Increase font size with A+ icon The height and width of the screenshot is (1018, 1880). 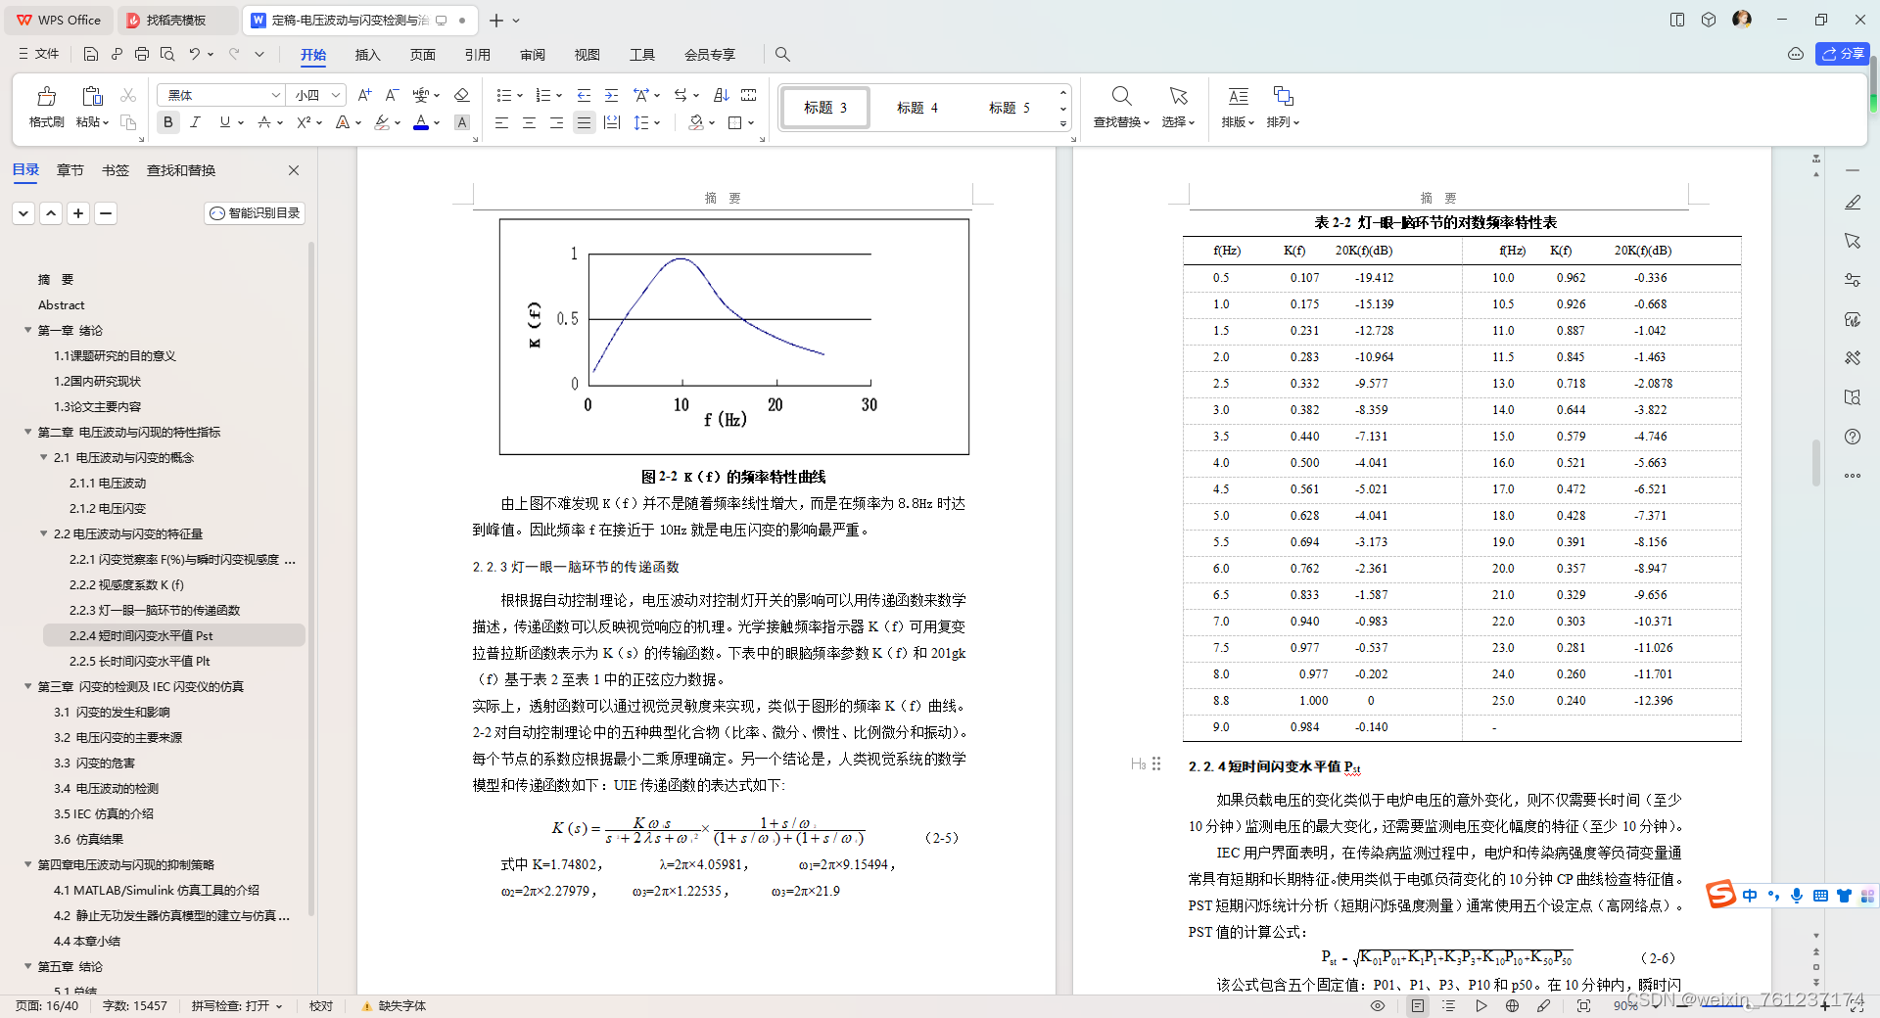[364, 95]
